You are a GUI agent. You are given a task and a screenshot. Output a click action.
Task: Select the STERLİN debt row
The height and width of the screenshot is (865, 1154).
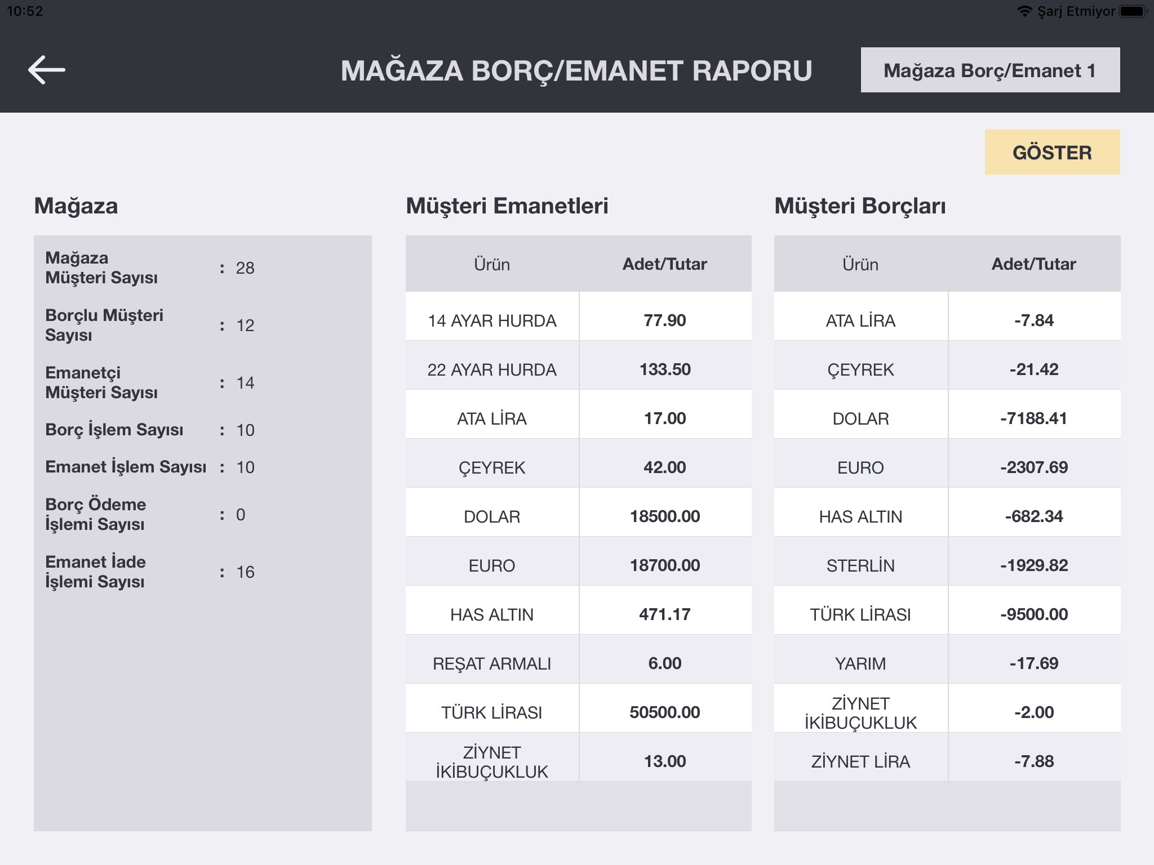(947, 561)
